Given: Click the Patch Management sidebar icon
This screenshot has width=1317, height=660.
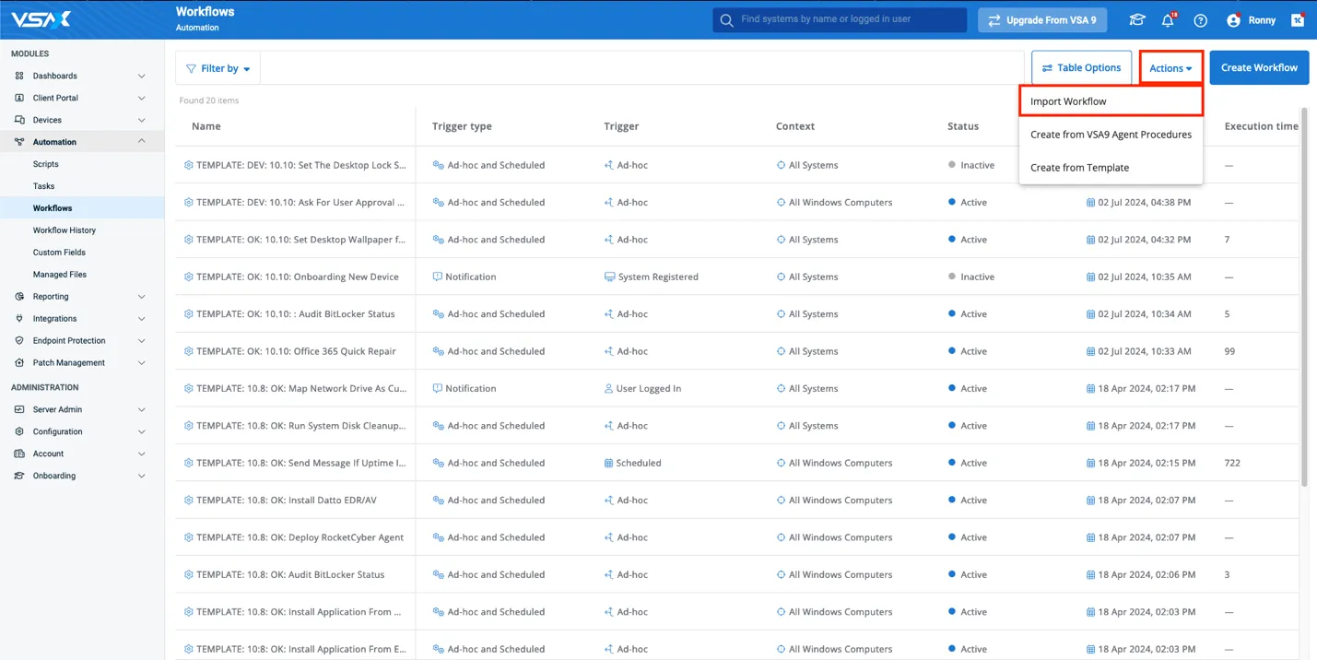Looking at the screenshot, I should tap(19, 363).
